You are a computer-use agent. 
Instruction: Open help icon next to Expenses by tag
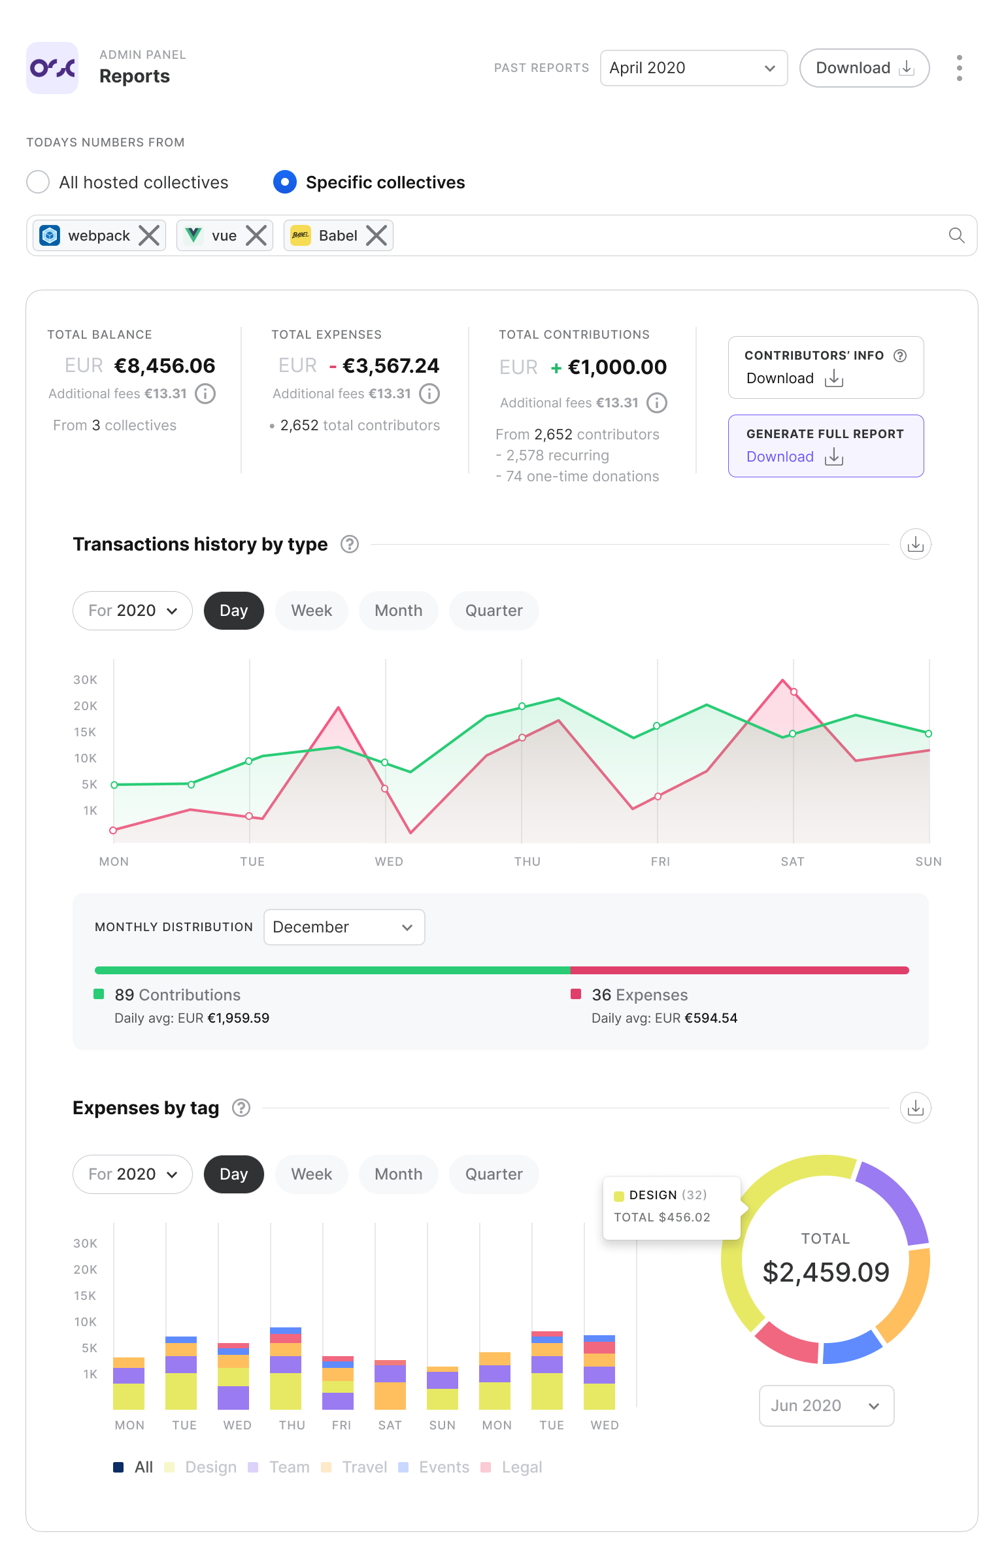pos(241,1108)
